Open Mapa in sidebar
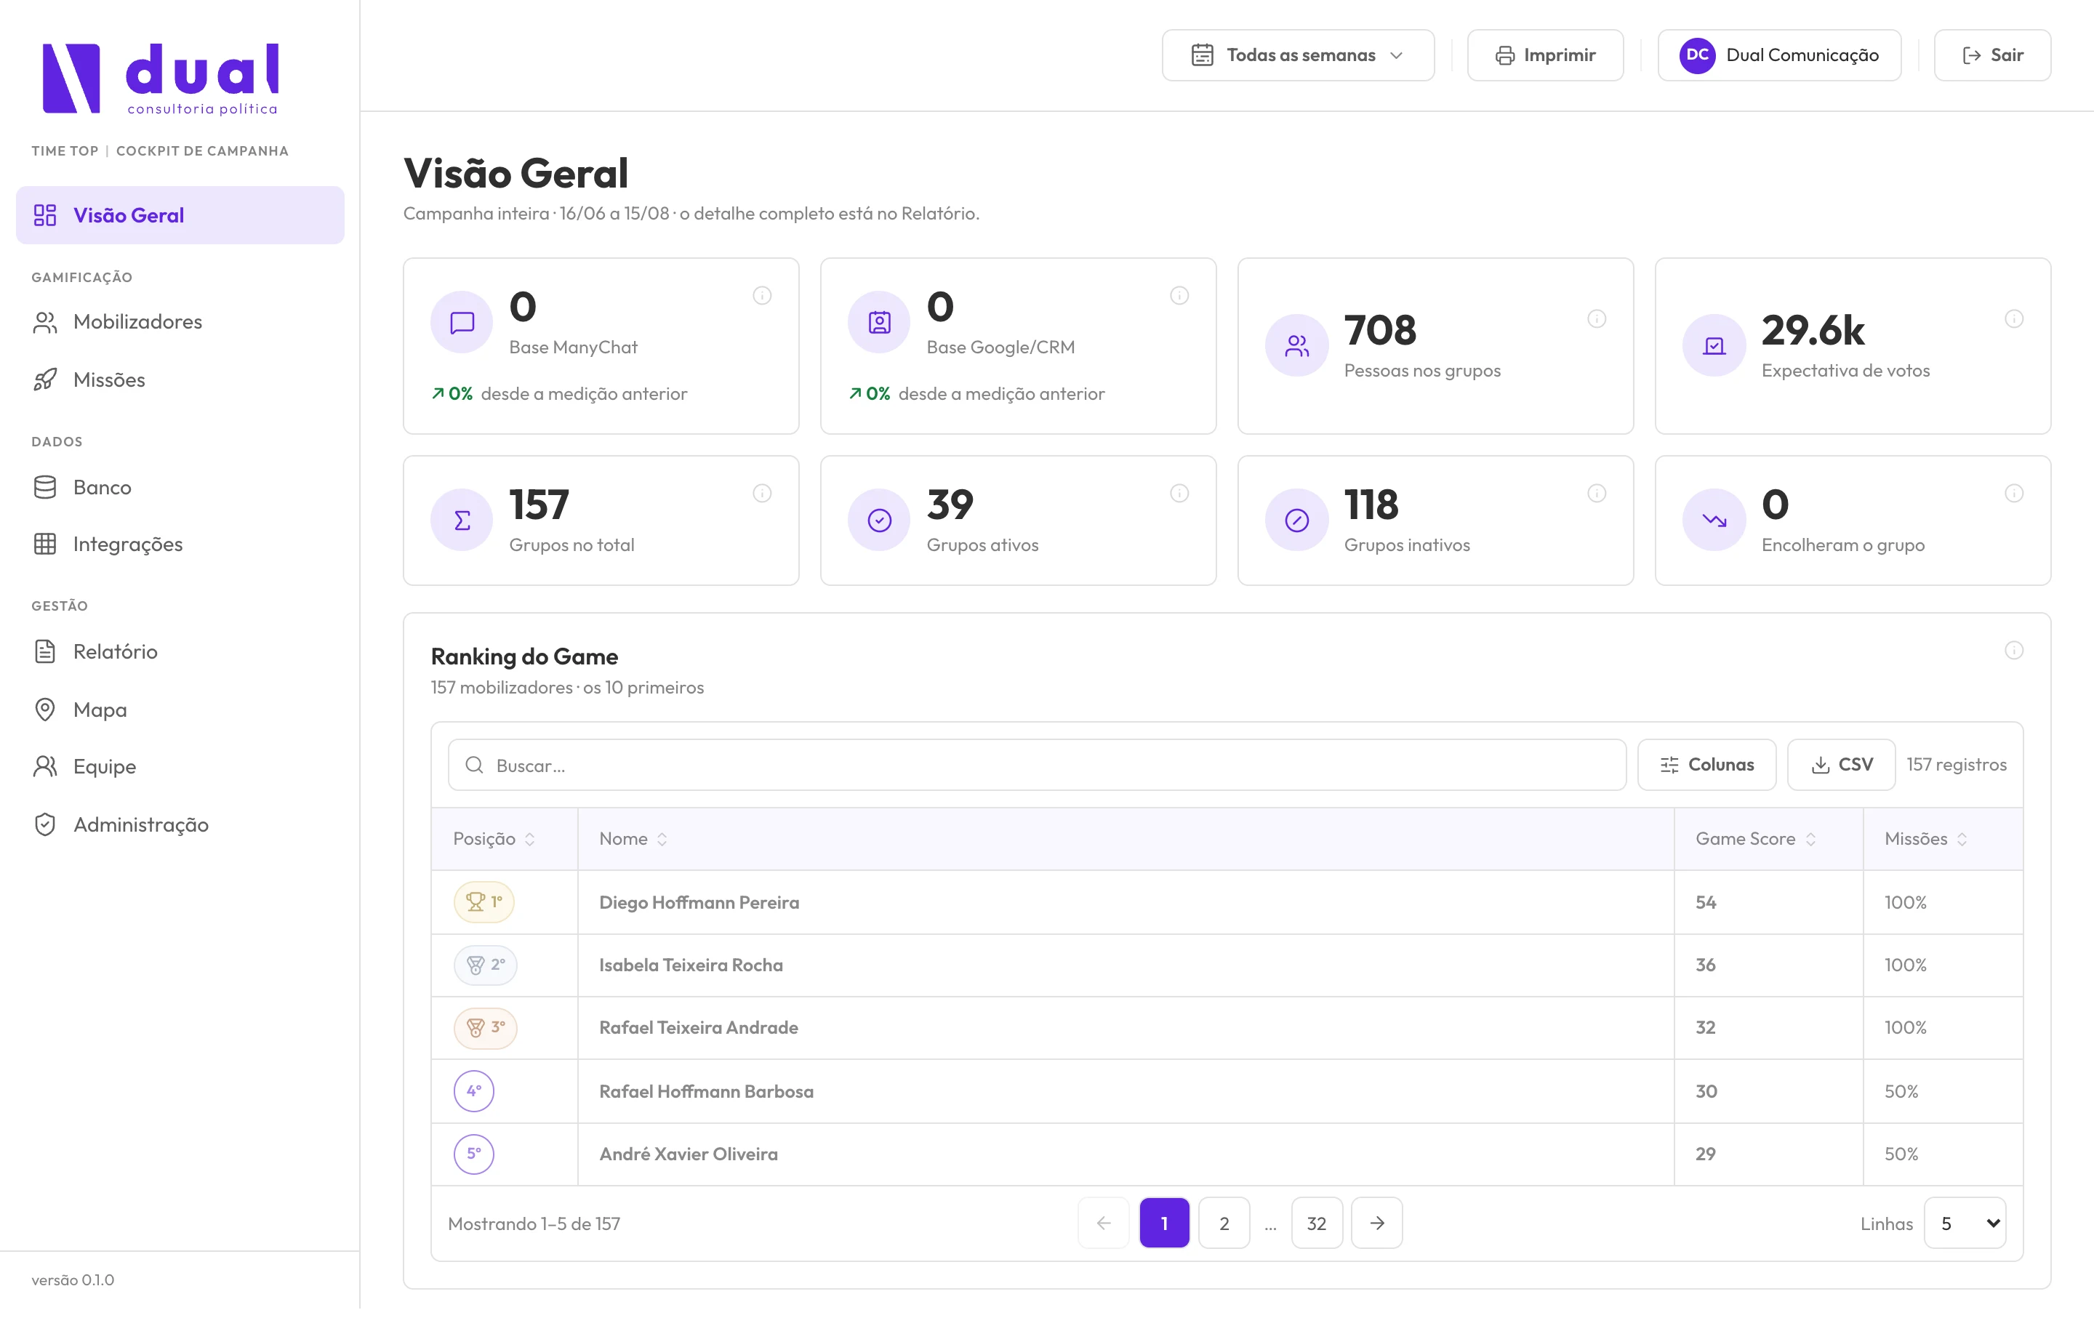 point(180,710)
